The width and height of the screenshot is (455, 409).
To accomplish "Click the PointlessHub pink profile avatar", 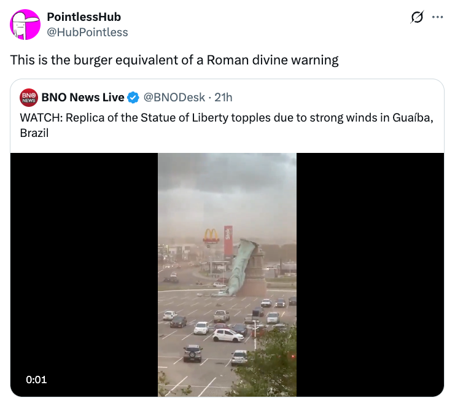I will (25, 25).
